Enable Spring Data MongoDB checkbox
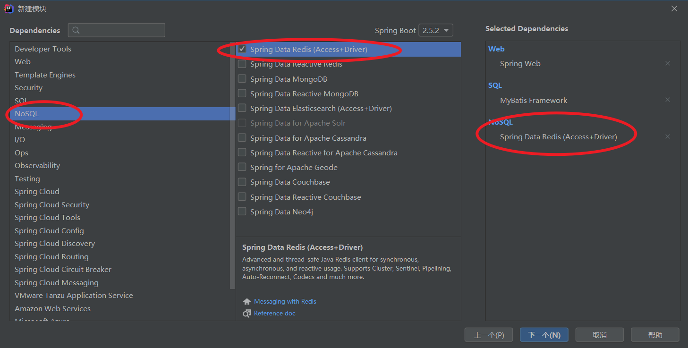The image size is (688, 348). (242, 79)
